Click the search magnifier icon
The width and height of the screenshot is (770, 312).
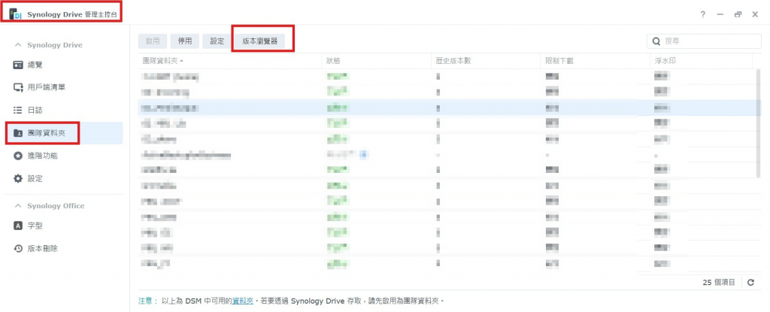click(x=656, y=41)
